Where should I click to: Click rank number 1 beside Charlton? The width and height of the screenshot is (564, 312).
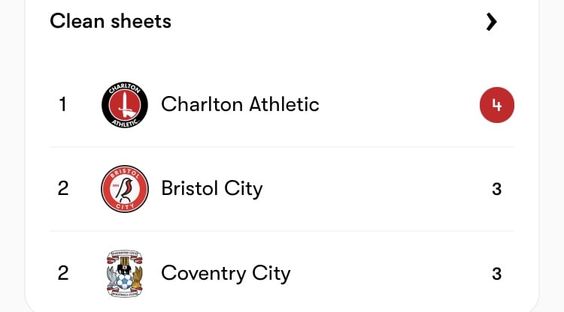[x=62, y=104]
